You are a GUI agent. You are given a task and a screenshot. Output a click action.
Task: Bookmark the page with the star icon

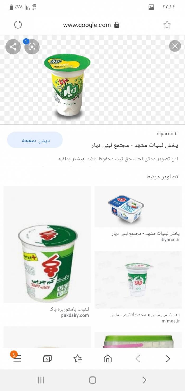coord(167,25)
